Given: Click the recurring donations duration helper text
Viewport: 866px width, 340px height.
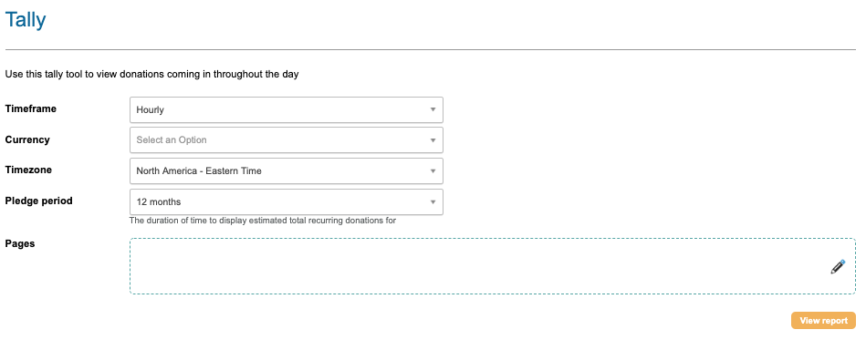Looking at the screenshot, I should 263,221.
